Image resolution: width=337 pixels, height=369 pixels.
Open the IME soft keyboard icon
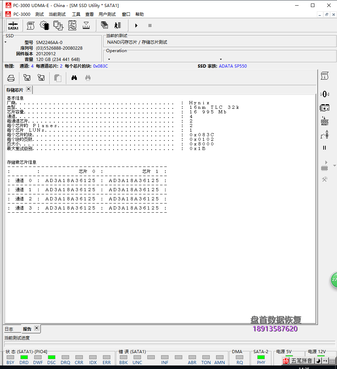332,361
